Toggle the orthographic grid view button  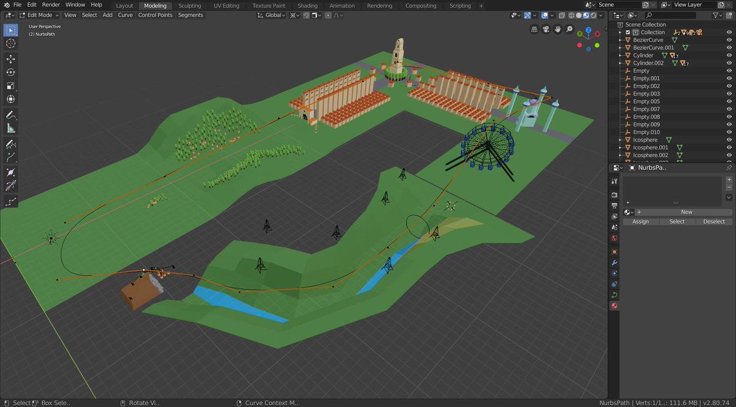click(534, 29)
